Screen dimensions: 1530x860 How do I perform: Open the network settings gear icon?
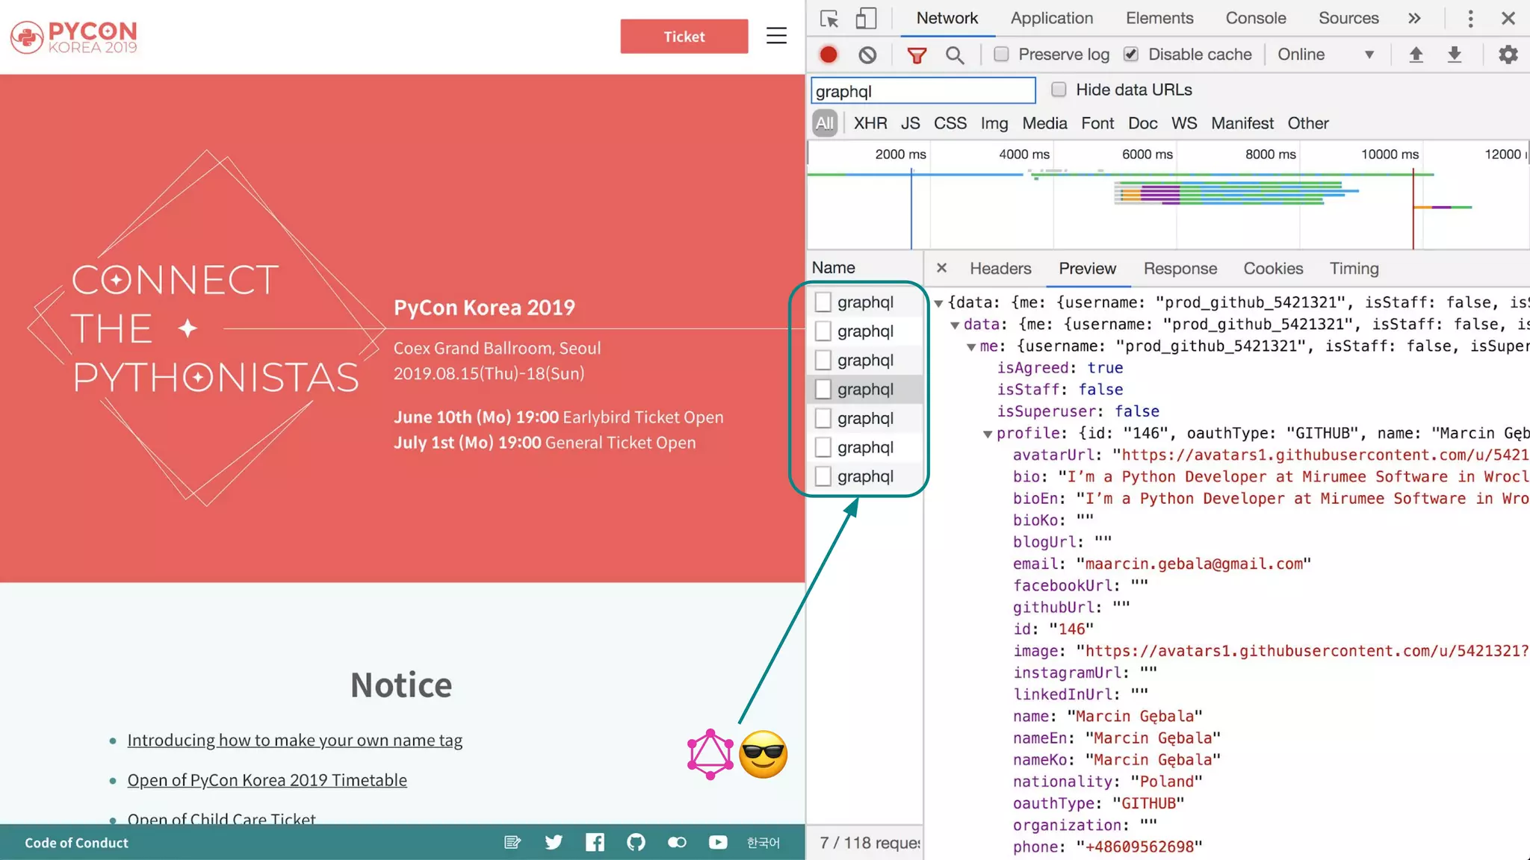pyautogui.click(x=1508, y=54)
